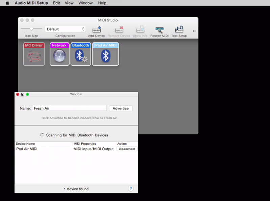270x201 pixels.
Task: Select the Bluetooth configuration device icon
Action: [81, 54]
